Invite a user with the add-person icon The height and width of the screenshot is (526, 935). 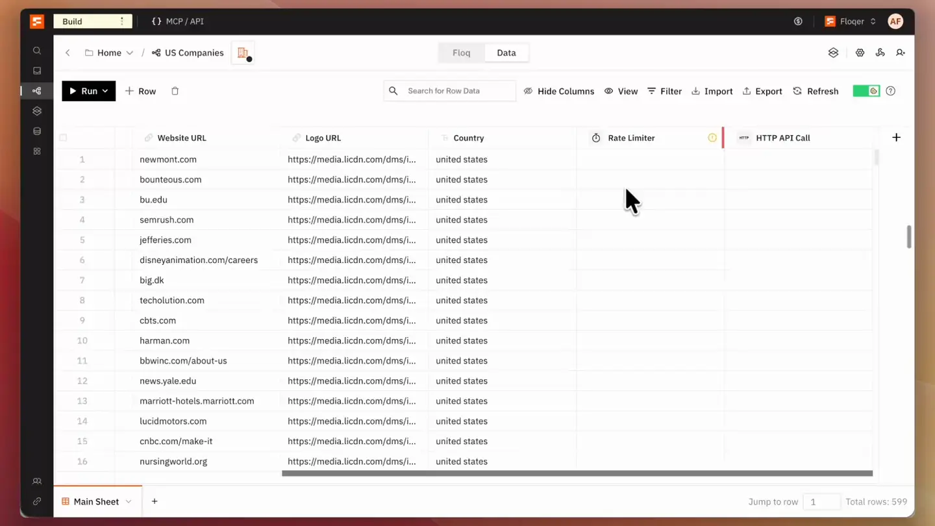(901, 53)
